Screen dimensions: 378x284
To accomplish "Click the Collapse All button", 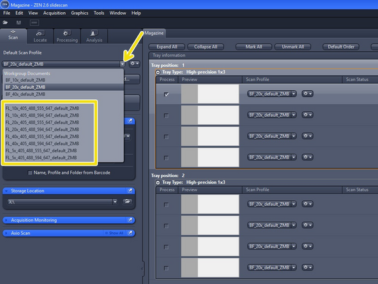I will [x=206, y=47].
